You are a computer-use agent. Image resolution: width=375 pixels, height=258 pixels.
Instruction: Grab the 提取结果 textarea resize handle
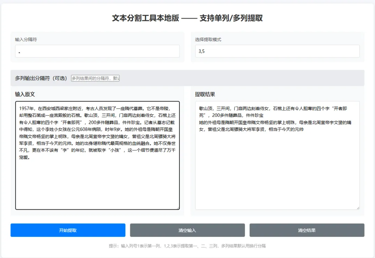358,208
